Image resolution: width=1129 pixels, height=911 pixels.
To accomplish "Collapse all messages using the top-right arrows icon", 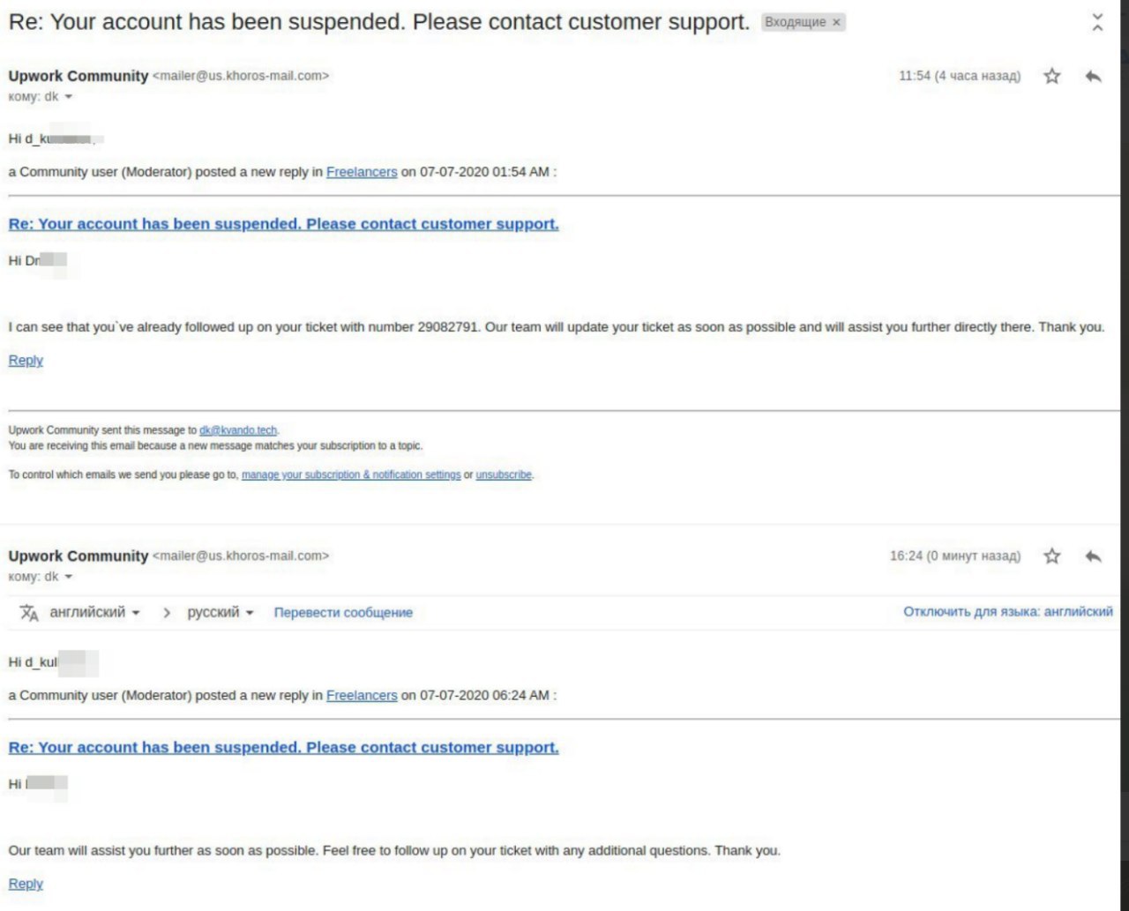I will tap(1097, 22).
